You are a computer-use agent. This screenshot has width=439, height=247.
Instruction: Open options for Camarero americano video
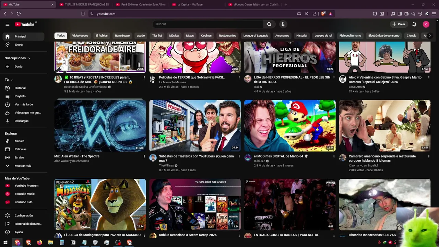point(429,156)
